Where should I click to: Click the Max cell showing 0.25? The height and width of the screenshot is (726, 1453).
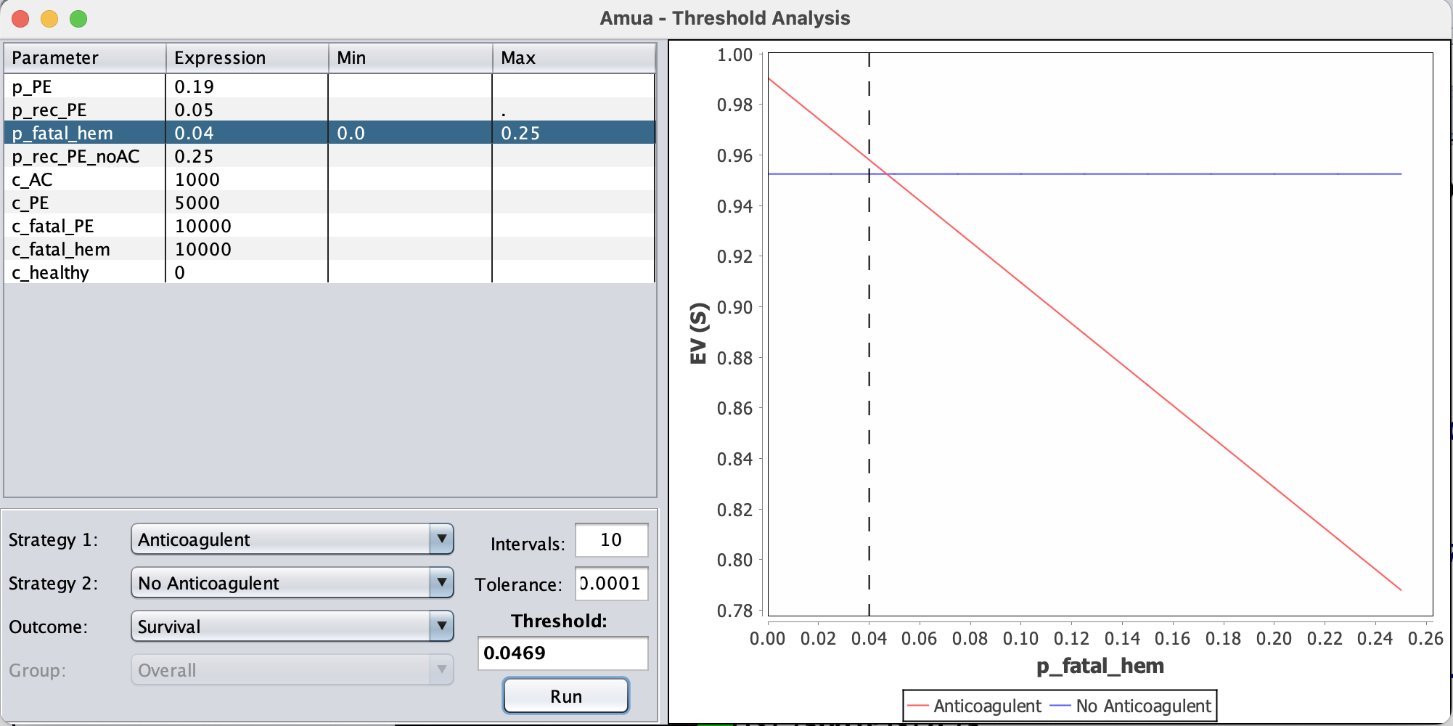coord(573,134)
